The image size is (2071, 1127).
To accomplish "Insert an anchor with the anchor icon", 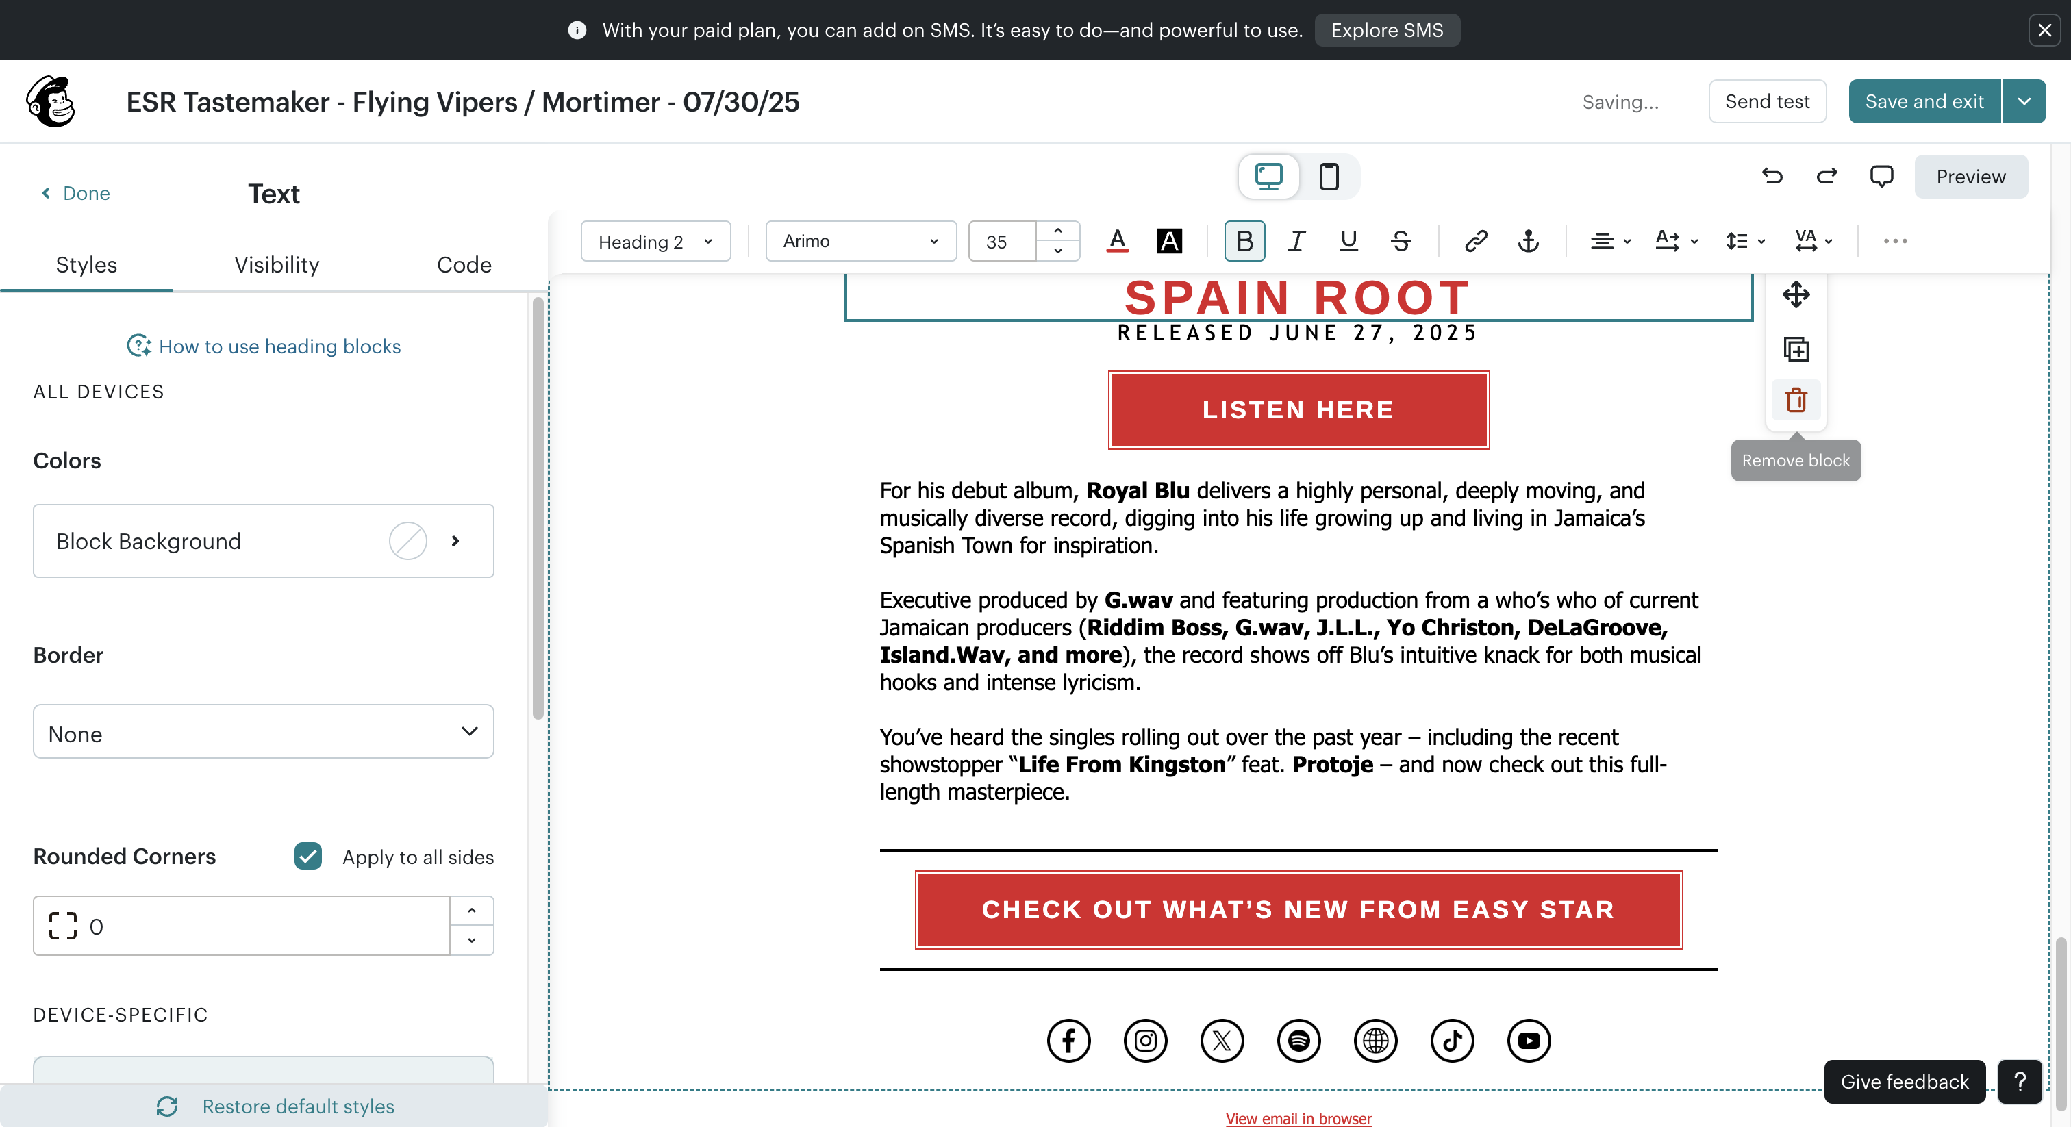I will (1529, 241).
